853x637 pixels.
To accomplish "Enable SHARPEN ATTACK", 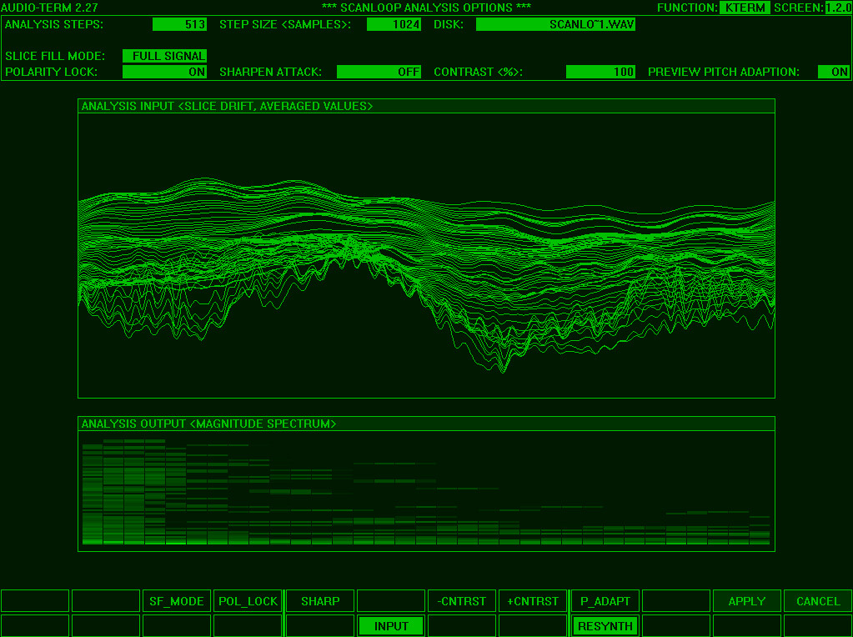I will click(x=378, y=71).
